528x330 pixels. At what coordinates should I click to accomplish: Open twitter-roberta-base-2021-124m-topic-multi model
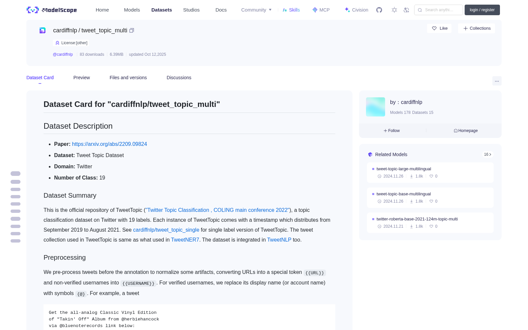point(430,223)
